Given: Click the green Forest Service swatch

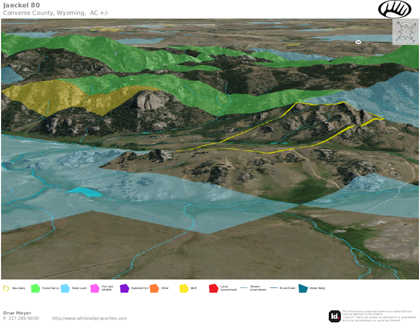Looking at the screenshot, I should coord(35,288).
